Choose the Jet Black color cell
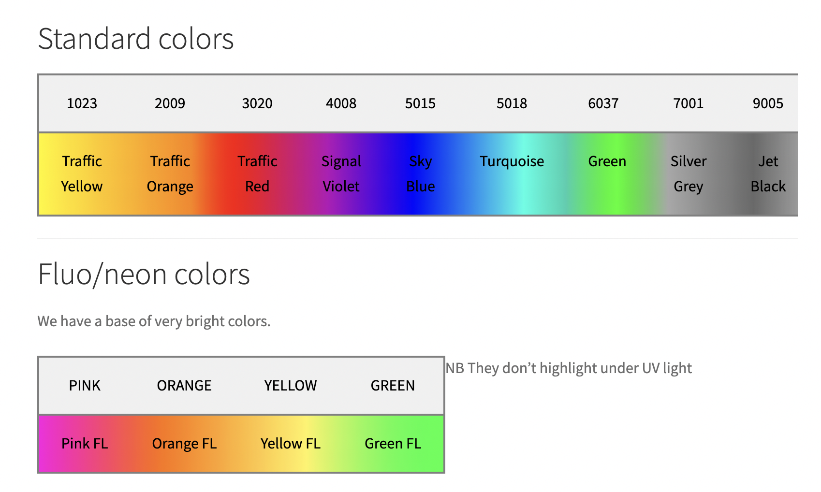Image resolution: width=821 pixels, height=492 pixels. click(768, 174)
